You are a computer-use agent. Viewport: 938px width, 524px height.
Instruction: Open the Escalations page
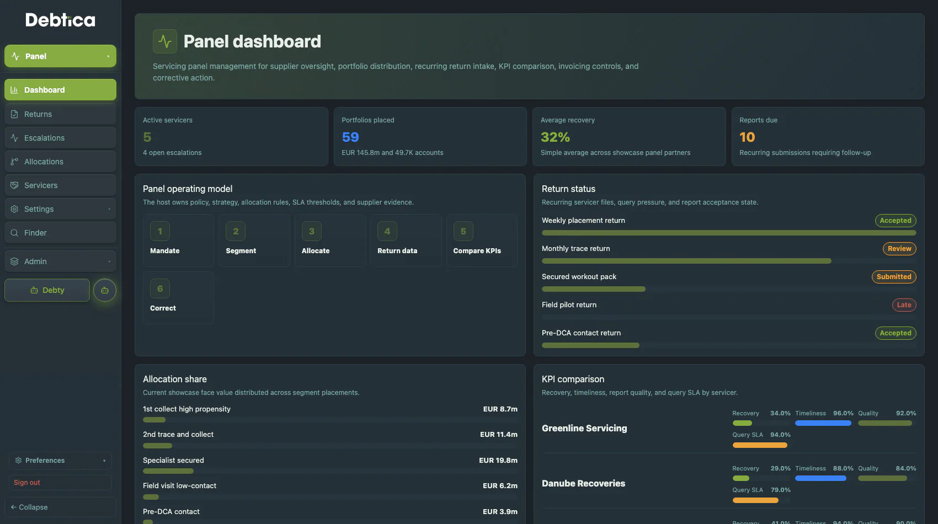point(60,138)
